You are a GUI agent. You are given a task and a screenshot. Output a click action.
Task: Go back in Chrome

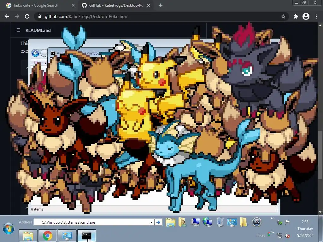click(7, 16)
